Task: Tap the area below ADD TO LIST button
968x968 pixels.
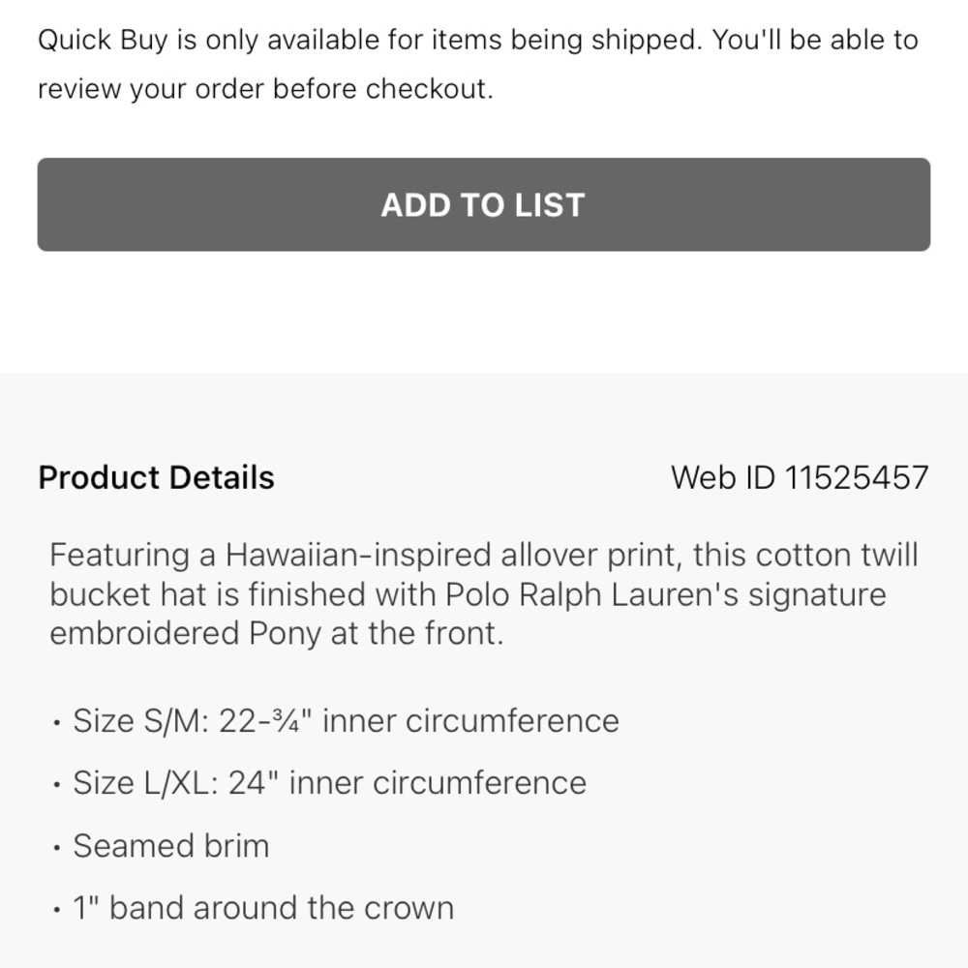Action: pyautogui.click(x=484, y=310)
